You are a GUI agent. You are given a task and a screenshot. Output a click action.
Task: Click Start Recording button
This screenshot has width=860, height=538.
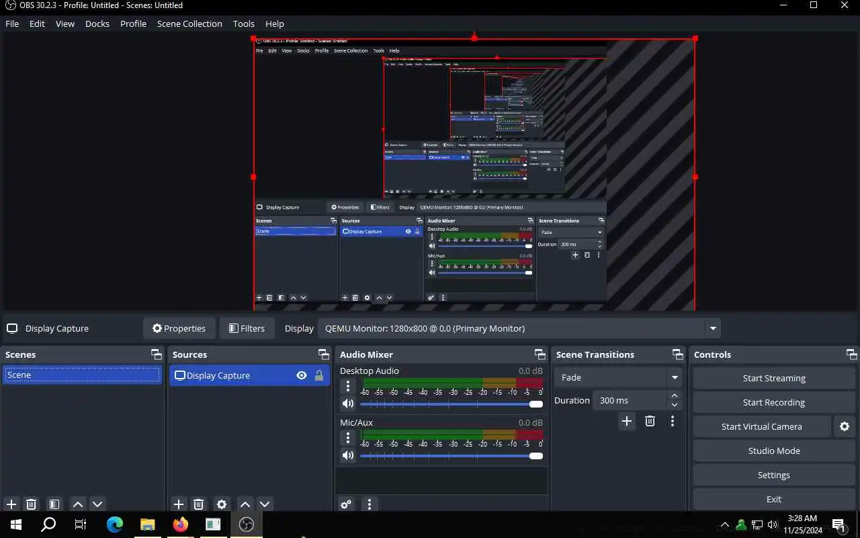click(774, 402)
